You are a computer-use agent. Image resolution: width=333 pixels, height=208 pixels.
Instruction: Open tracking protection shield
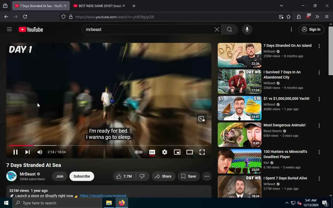pos(63,17)
